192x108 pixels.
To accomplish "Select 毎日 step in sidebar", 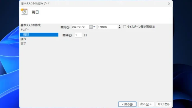I will [x=39, y=35].
